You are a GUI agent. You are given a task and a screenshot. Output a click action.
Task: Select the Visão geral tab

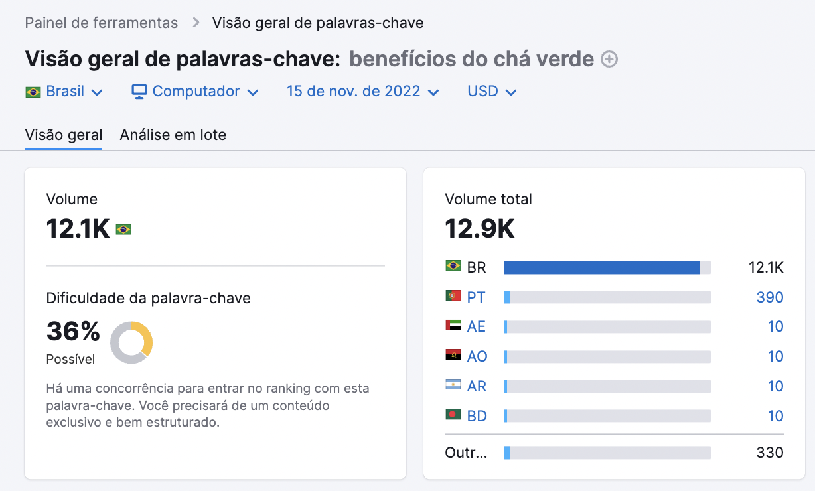point(63,135)
